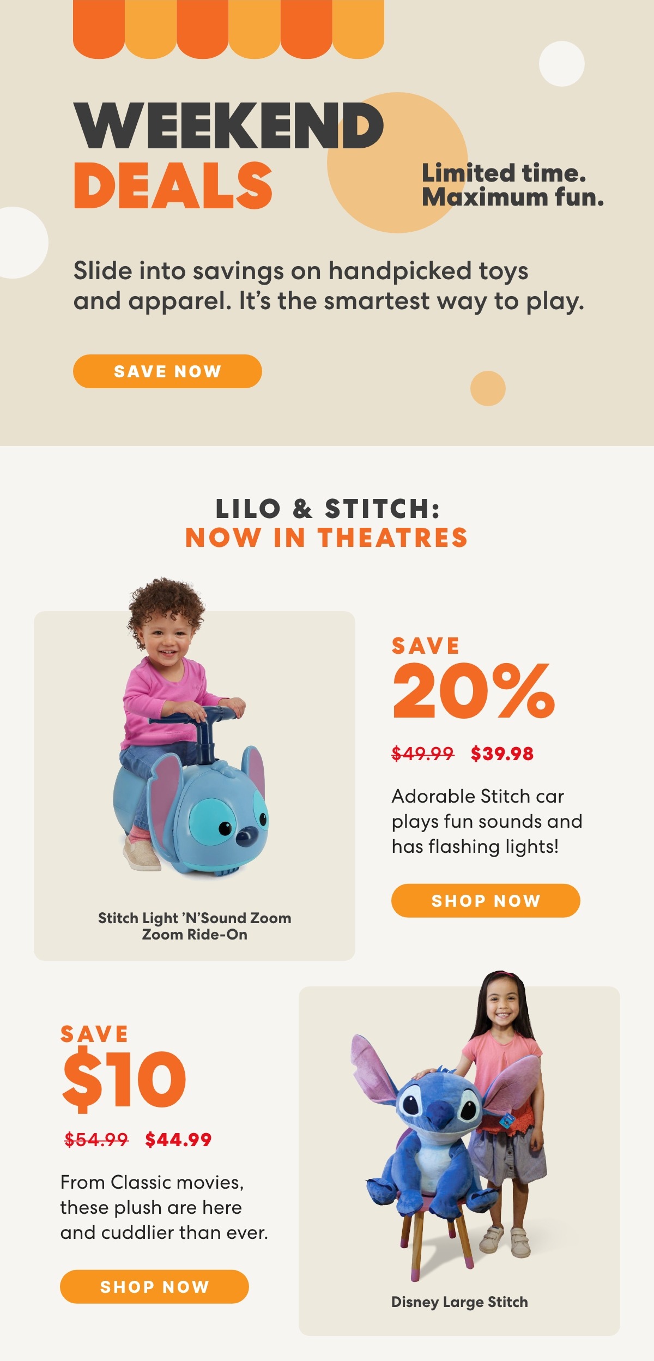
Task: Click the crossed-out $54.99 price
Action: click(96, 1140)
